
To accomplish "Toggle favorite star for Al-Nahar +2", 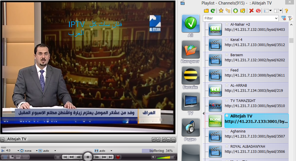I will click(x=227, y=24).
